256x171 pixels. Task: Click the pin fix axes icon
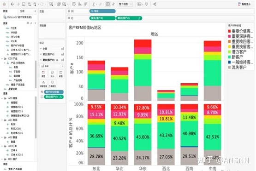pos(113,4)
